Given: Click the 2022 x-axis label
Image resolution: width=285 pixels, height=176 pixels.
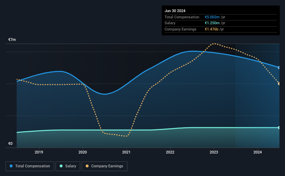Looking at the screenshot, I should coord(170,152).
